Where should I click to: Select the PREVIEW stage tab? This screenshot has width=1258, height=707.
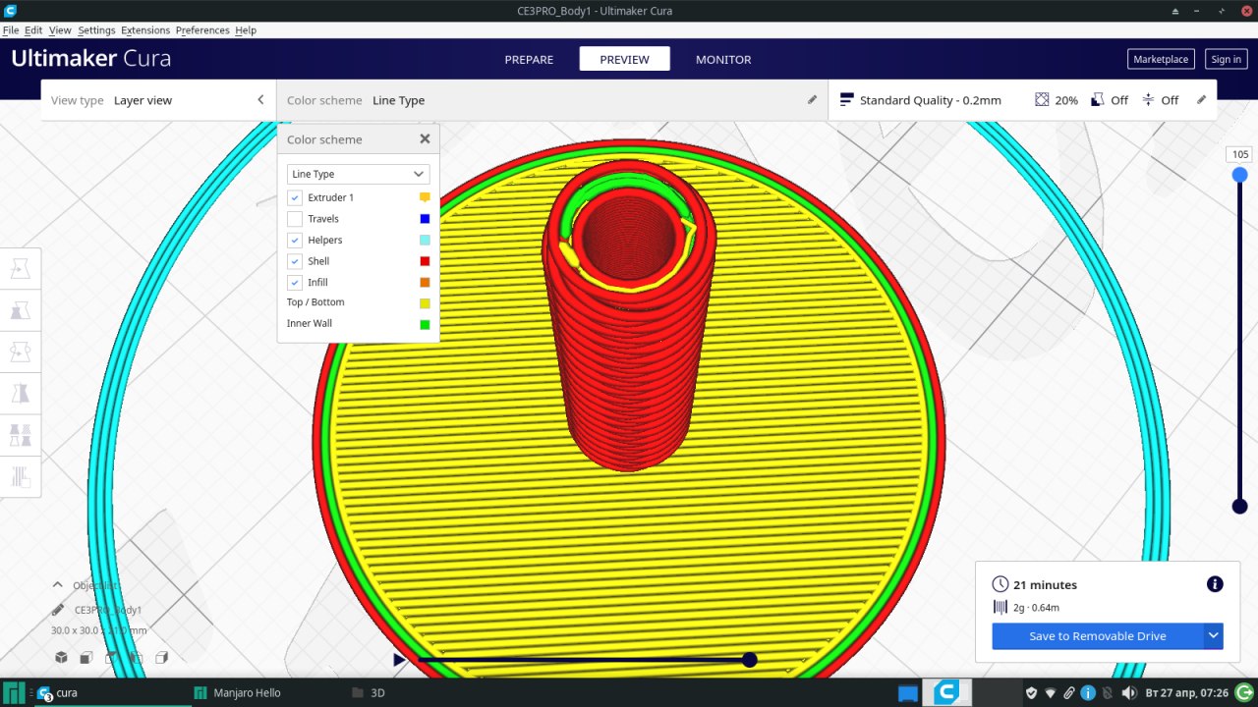click(625, 59)
